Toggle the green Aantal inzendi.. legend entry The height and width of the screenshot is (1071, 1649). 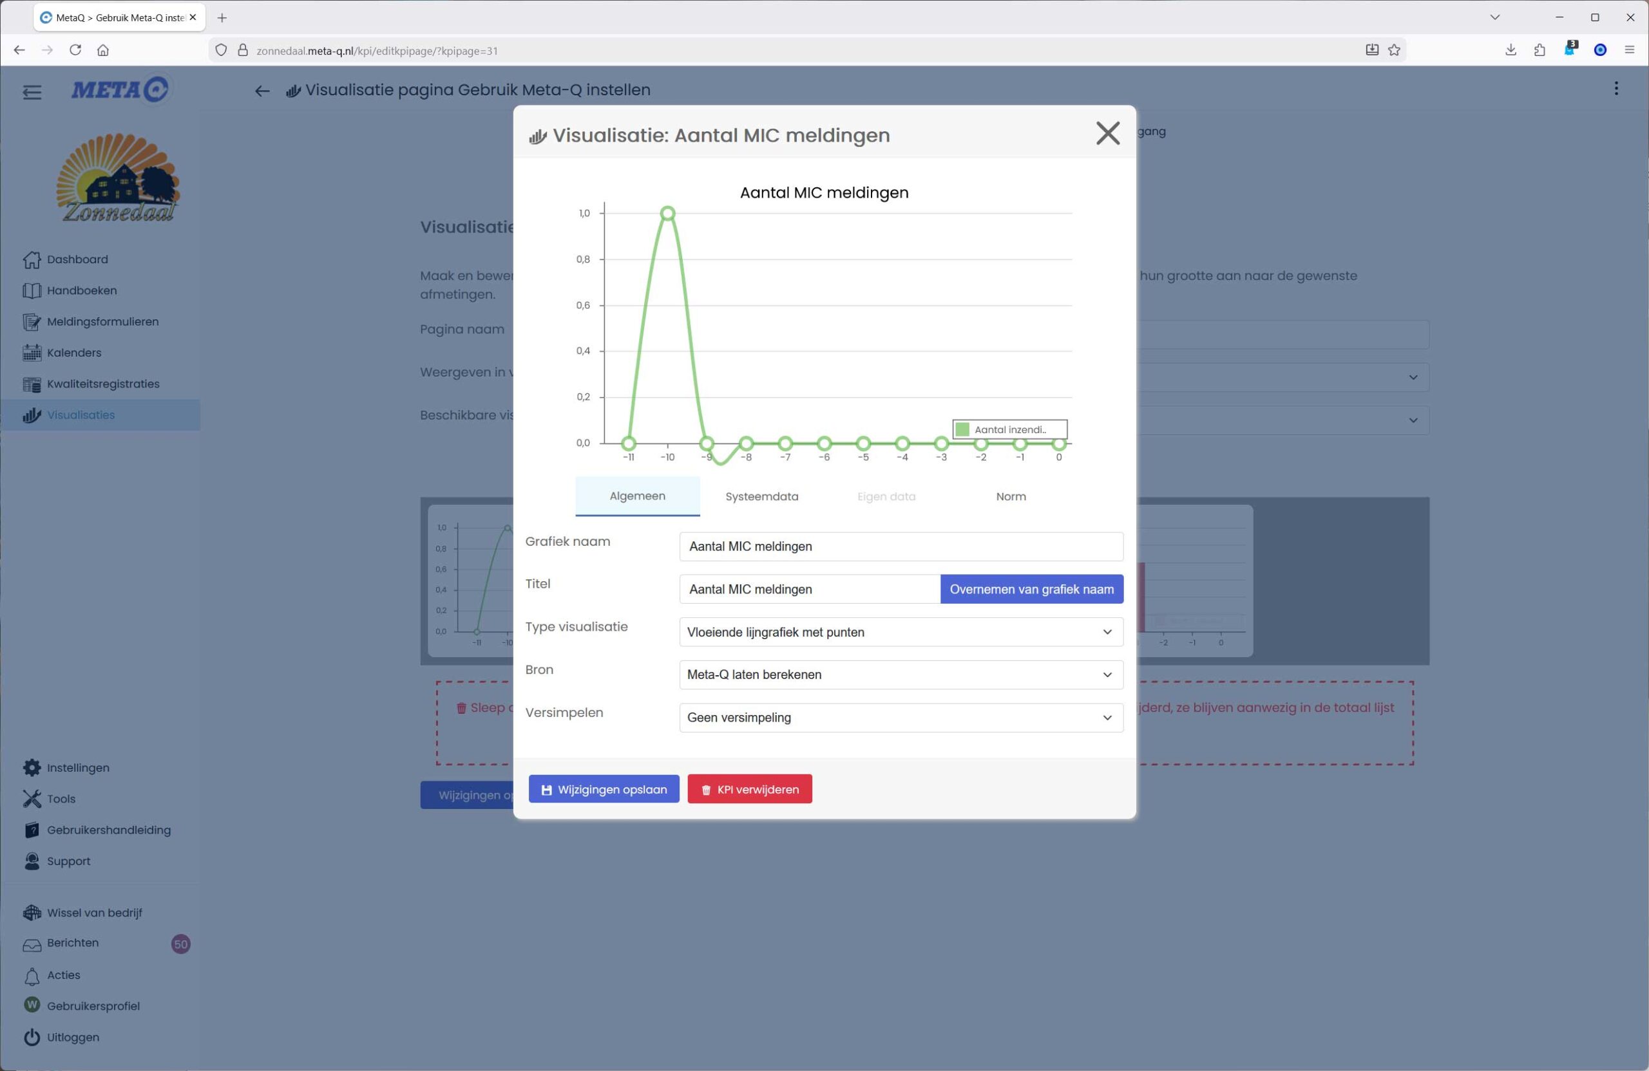(1008, 430)
